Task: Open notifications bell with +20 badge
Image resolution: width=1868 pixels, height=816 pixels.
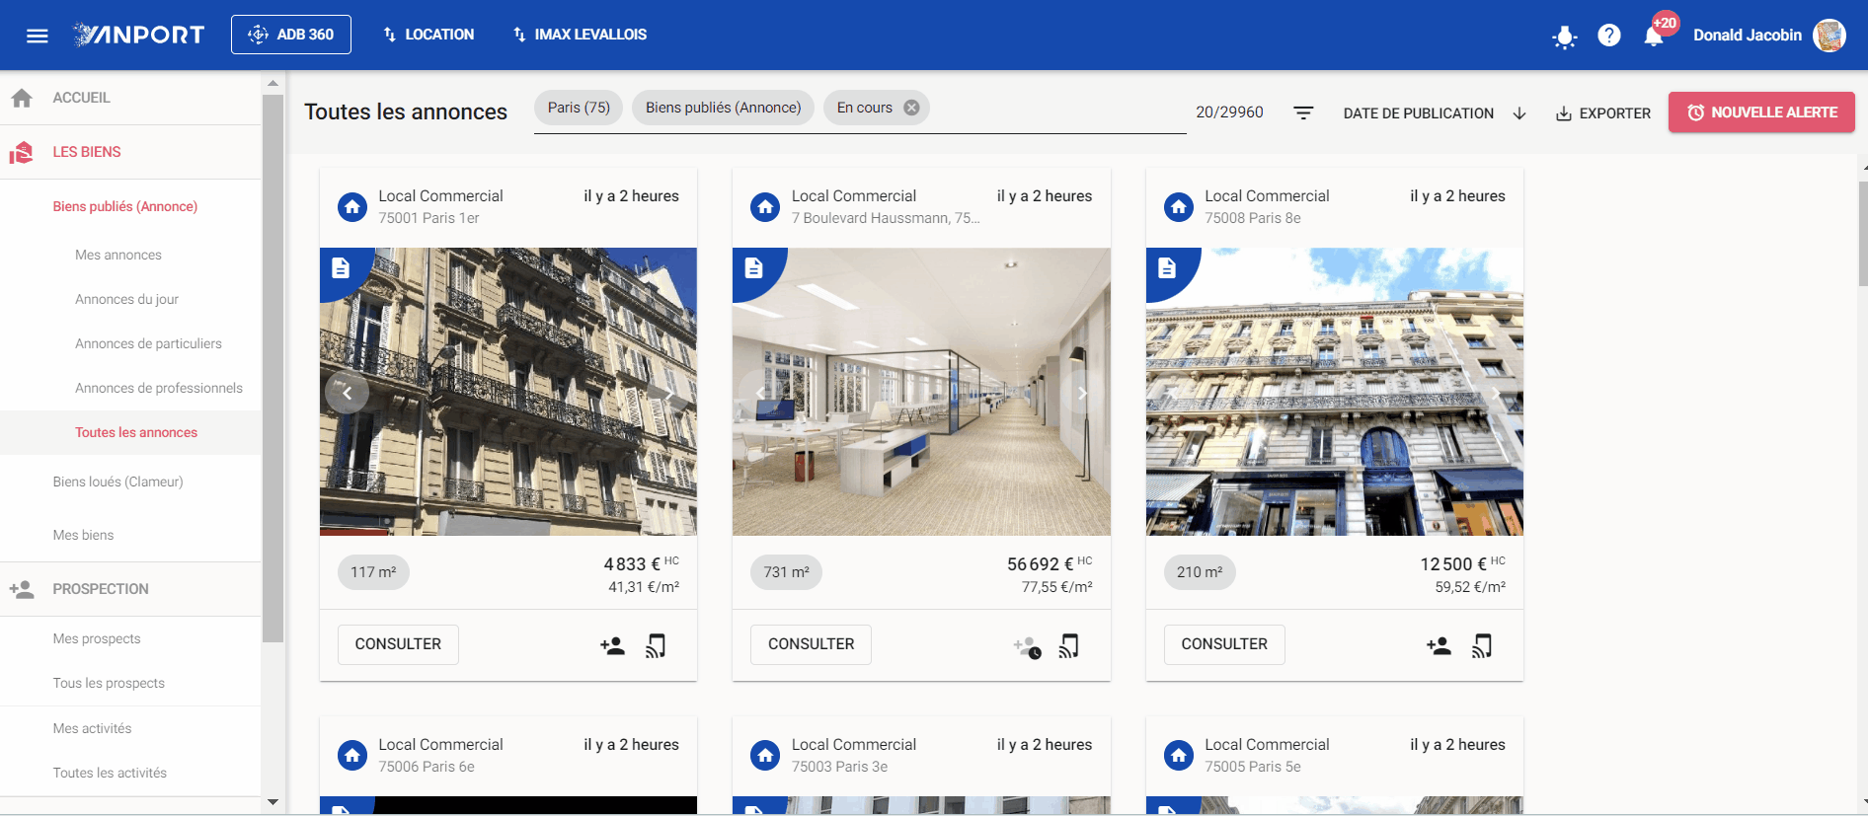Action: pos(1655,36)
